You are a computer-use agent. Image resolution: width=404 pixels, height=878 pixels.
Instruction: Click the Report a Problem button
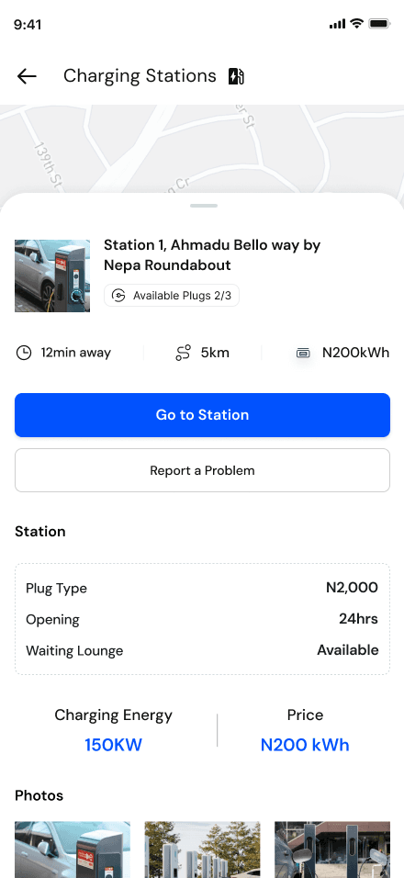[x=202, y=470]
